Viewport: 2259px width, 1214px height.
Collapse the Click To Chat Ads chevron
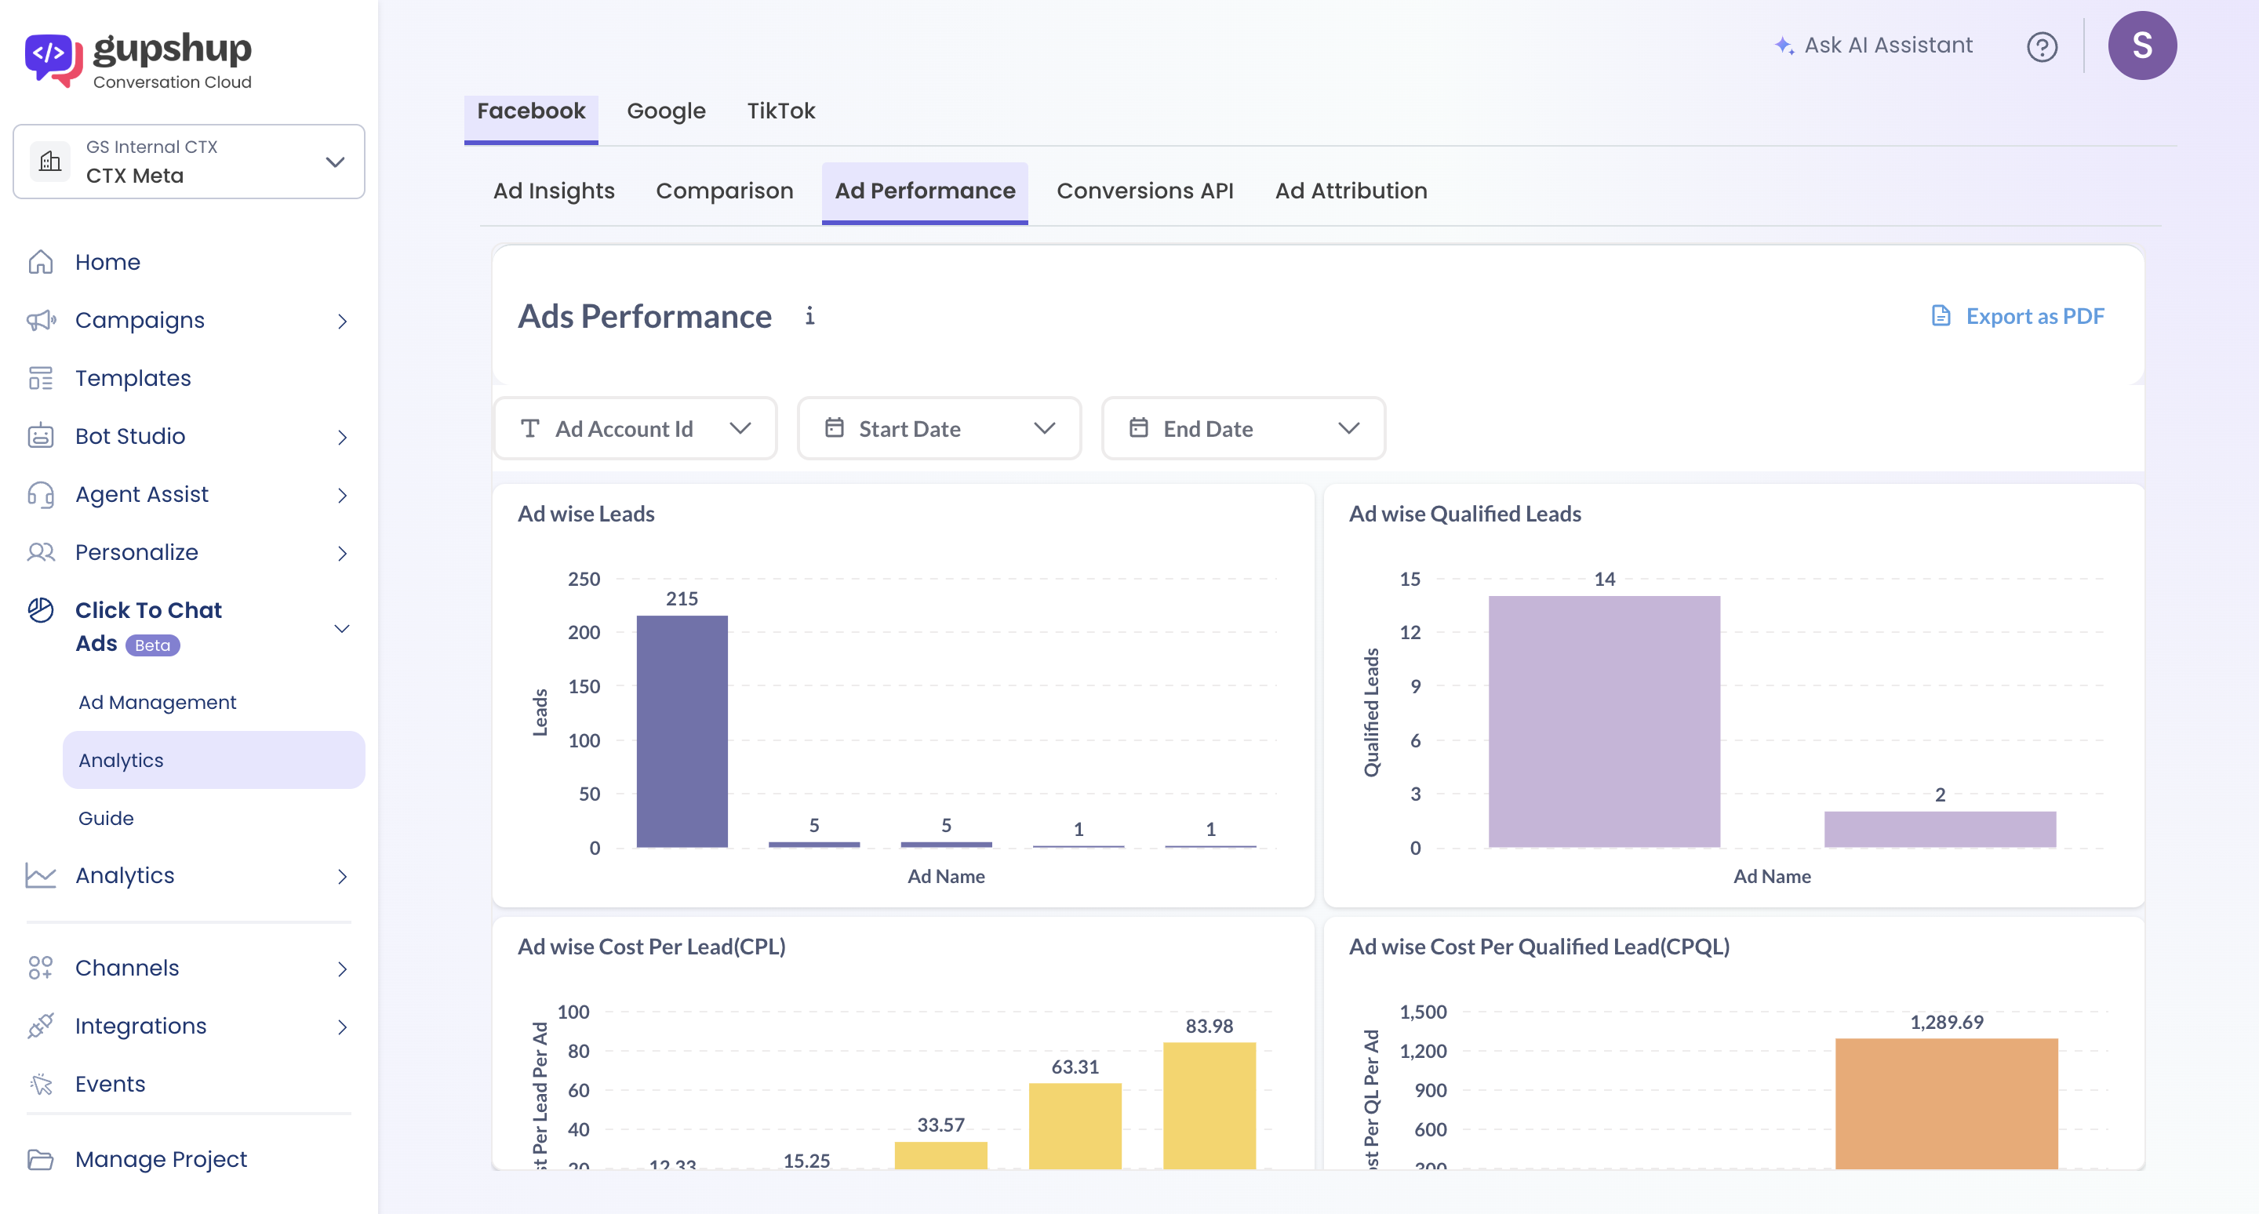coord(342,628)
